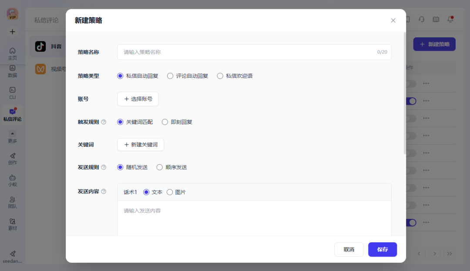Go to the next page in the pagination
The height and width of the screenshot is (271, 470).
tap(435, 254)
